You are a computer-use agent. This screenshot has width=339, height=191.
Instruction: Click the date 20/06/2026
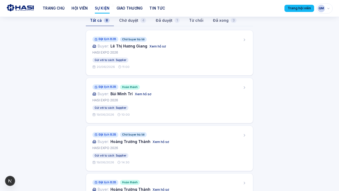(106, 67)
